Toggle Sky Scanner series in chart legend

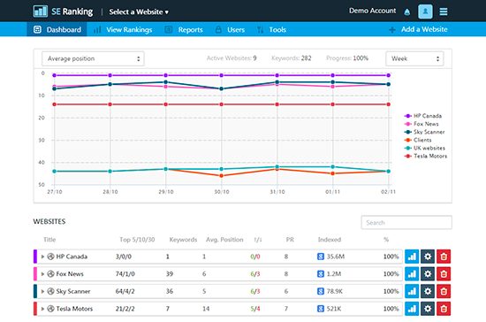pyautogui.click(x=425, y=132)
